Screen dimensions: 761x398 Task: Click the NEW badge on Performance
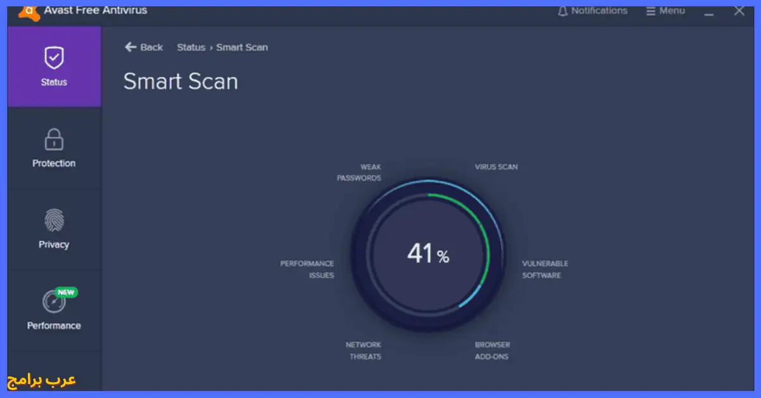click(67, 292)
